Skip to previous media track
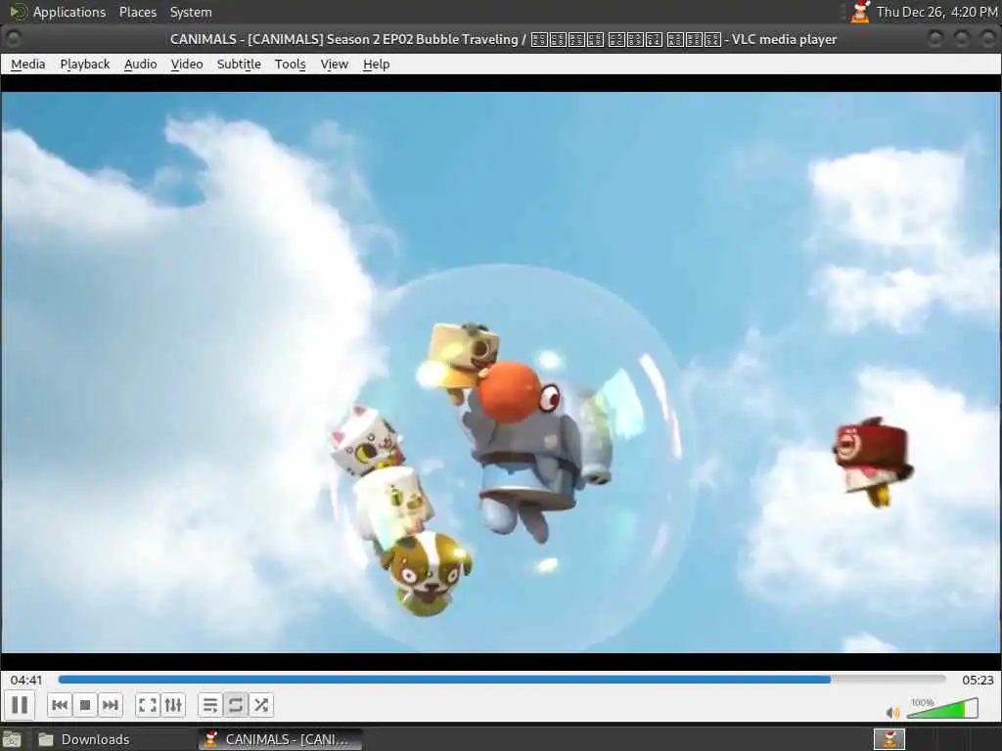 click(60, 705)
